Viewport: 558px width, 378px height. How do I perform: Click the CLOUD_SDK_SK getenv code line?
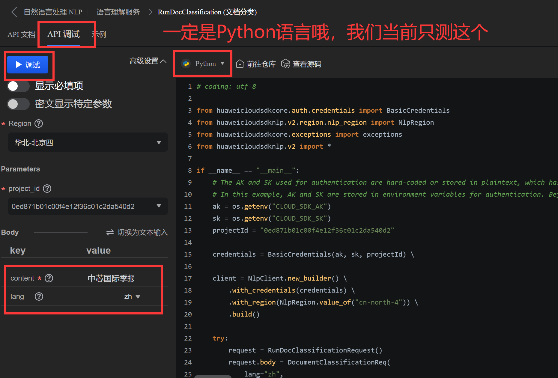(x=271, y=218)
